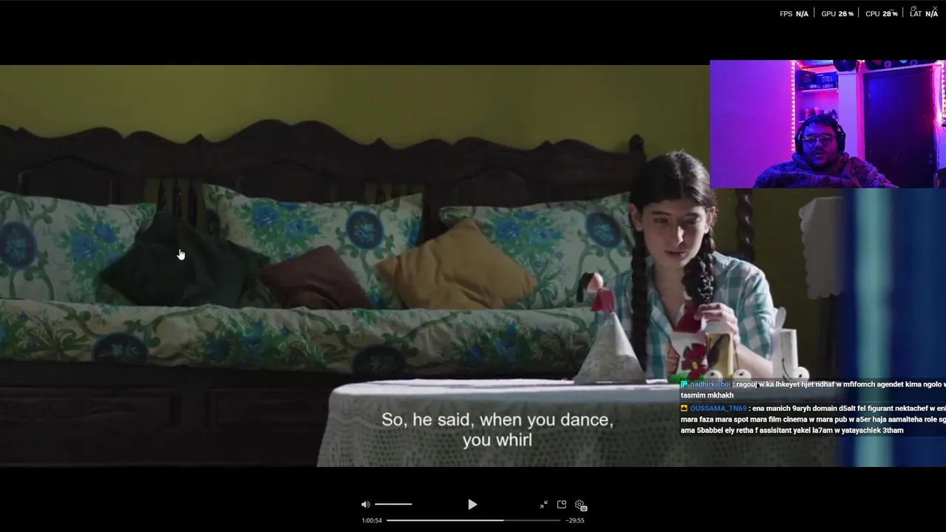The height and width of the screenshot is (532, 946).
Task: Click chat username nadhirksibiii
Action: pos(709,384)
